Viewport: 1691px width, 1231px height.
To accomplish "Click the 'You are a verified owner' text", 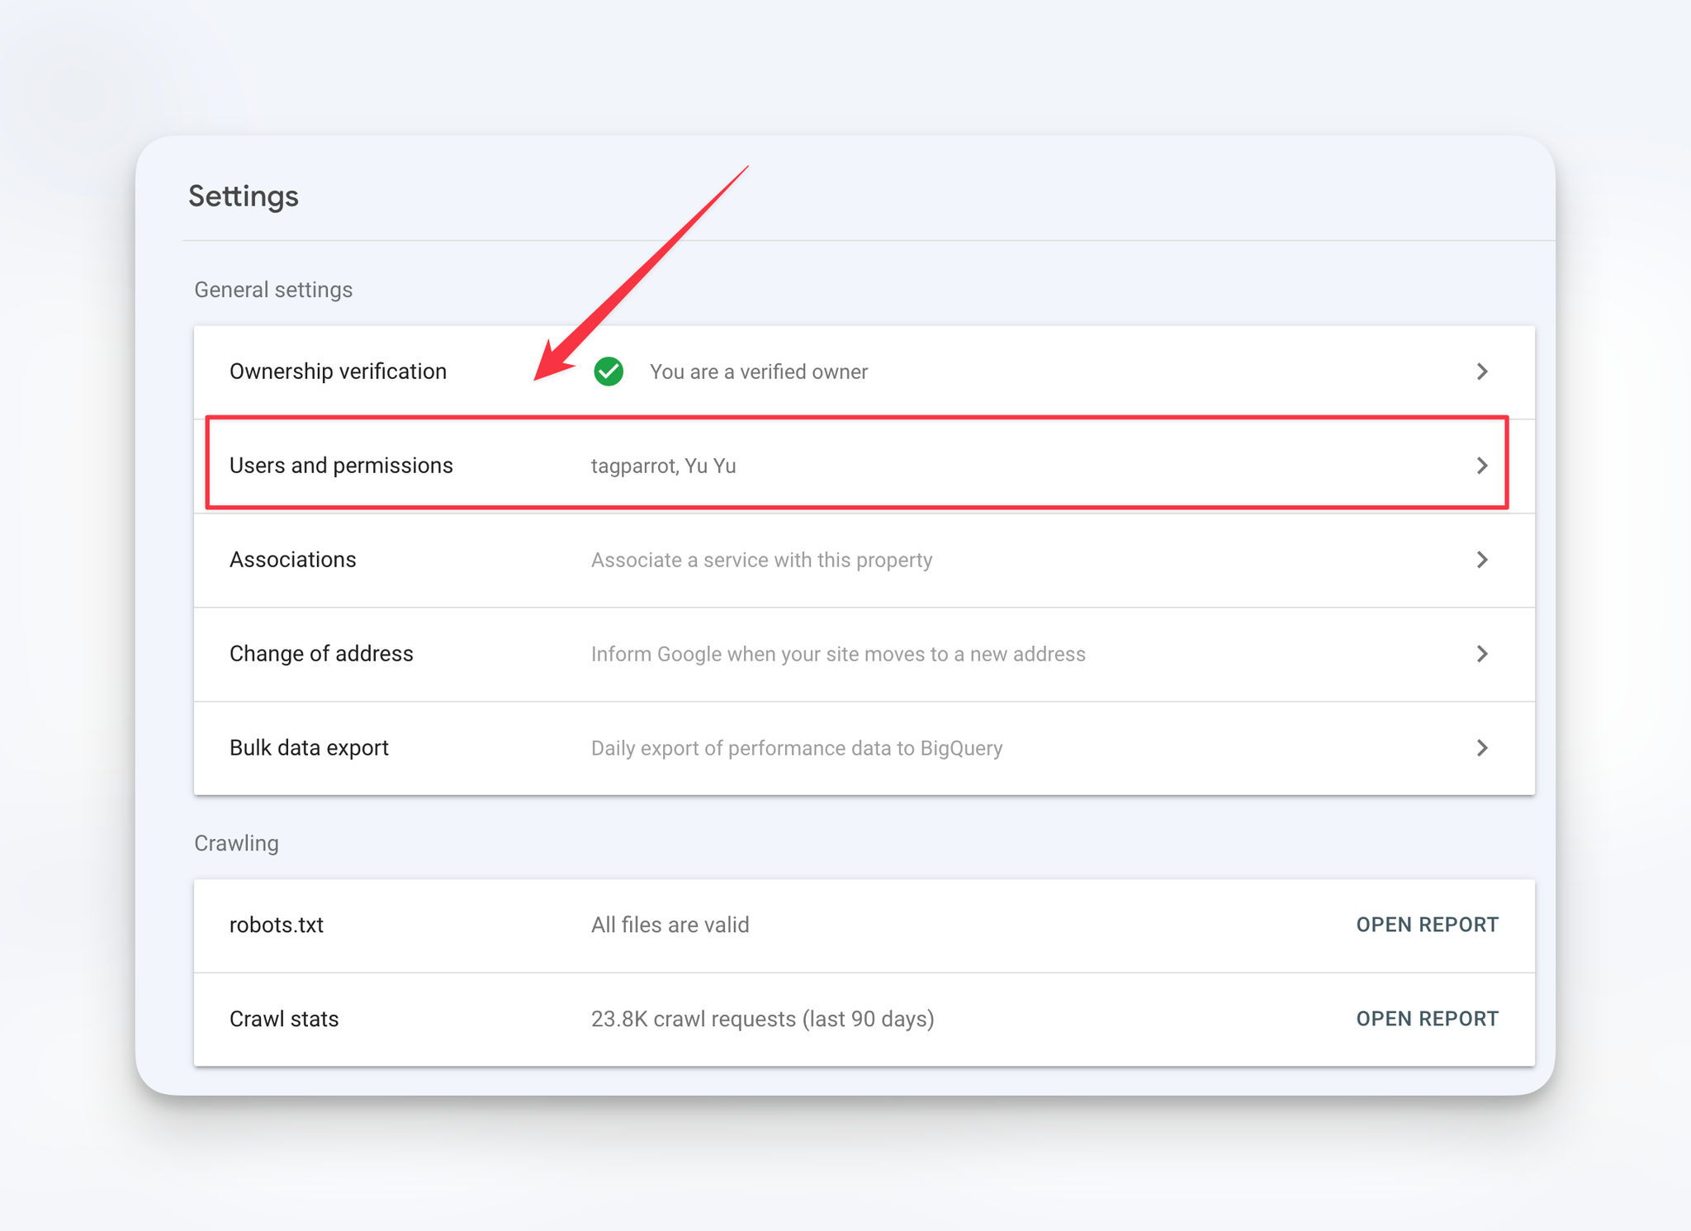I will (x=758, y=372).
